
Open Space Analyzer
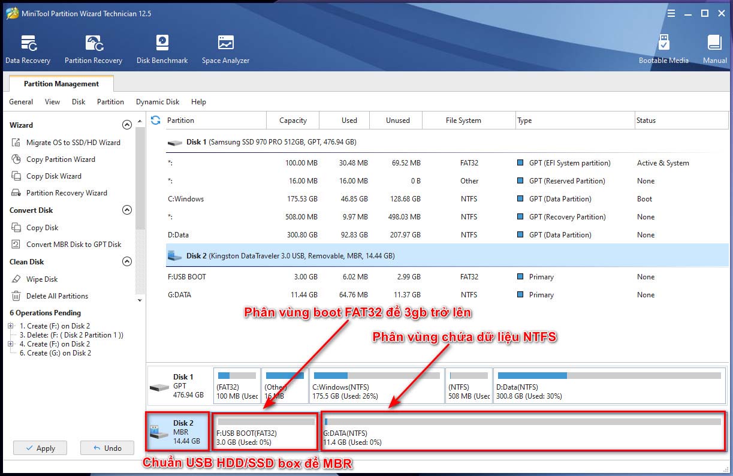225,49
